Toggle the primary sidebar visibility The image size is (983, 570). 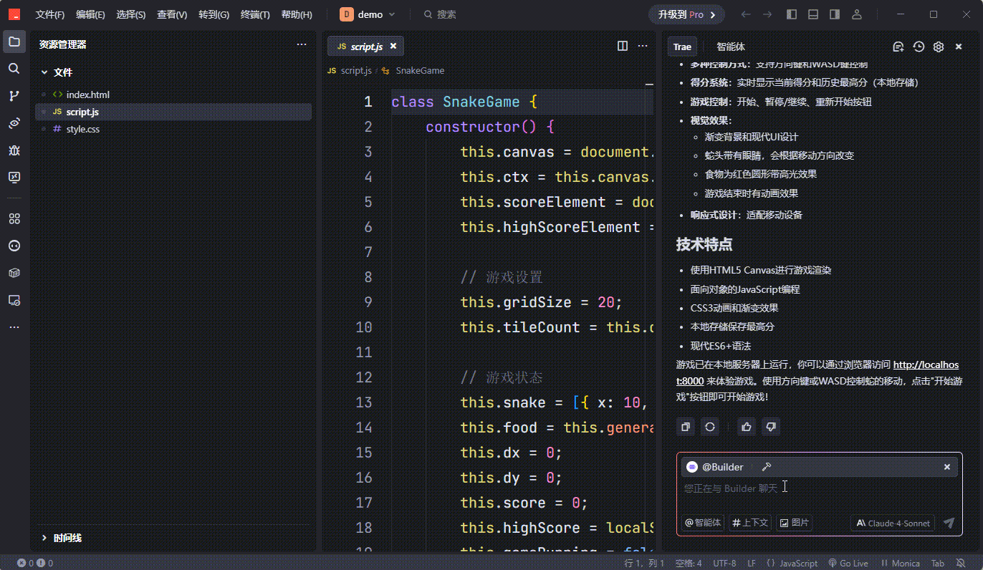(x=792, y=14)
